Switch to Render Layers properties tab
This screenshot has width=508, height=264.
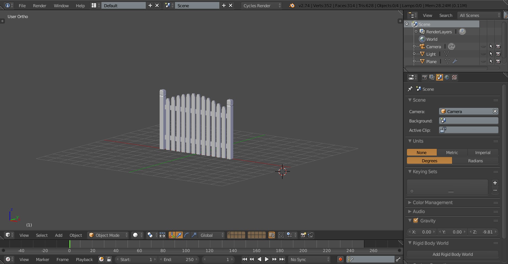point(432,77)
